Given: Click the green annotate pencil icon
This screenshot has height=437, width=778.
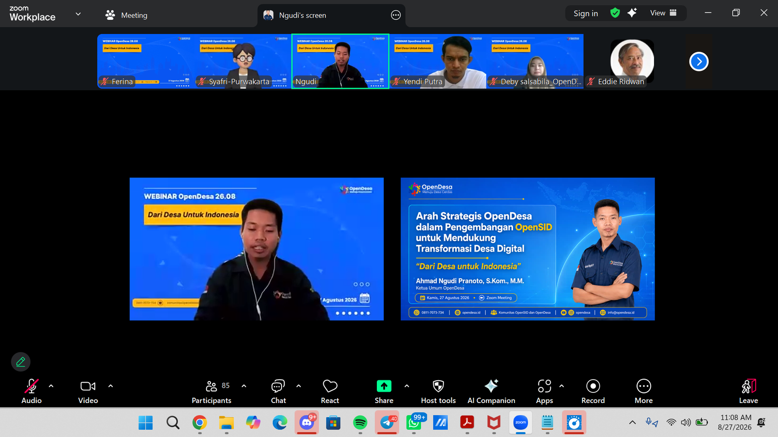Looking at the screenshot, I should (x=21, y=362).
